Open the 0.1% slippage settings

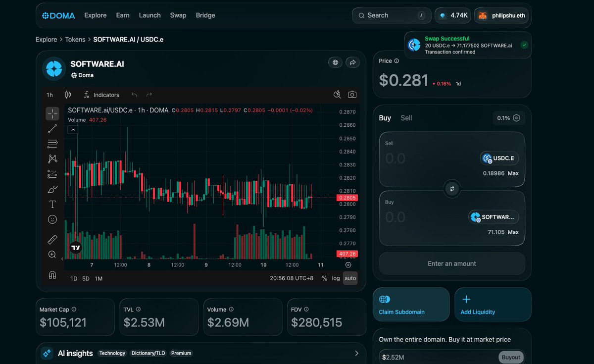click(x=509, y=118)
